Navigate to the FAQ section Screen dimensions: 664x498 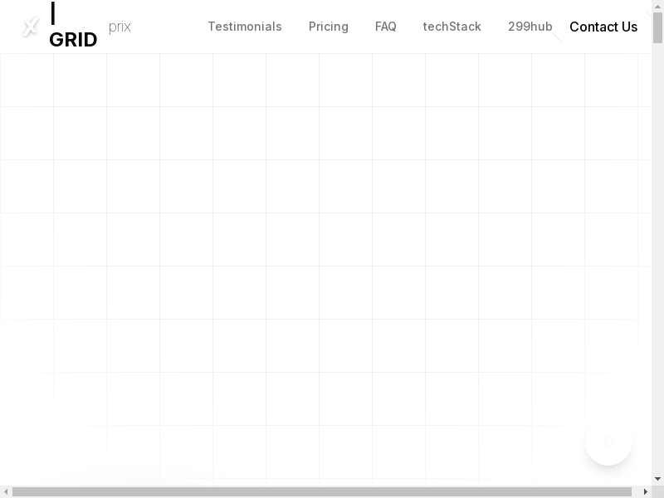point(386,27)
